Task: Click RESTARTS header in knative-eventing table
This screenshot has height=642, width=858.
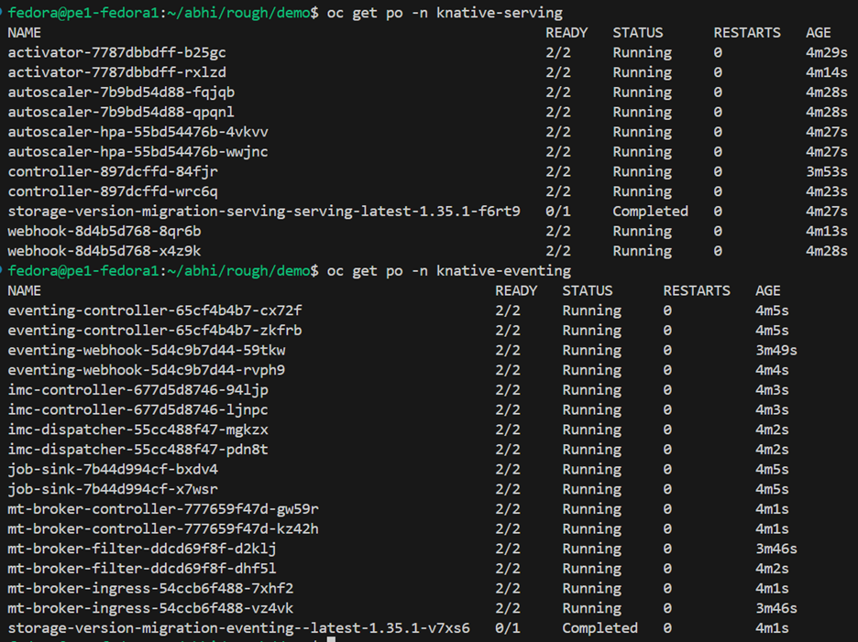Action: 697,291
